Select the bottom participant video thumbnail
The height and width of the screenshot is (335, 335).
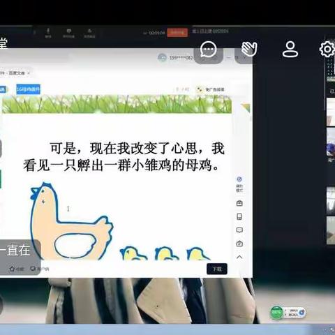coord(331,230)
